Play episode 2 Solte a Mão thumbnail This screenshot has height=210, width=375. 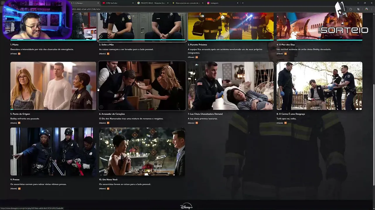142,26
